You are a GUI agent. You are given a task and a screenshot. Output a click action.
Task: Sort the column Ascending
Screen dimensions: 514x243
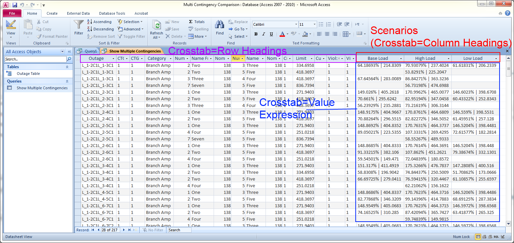99,22
